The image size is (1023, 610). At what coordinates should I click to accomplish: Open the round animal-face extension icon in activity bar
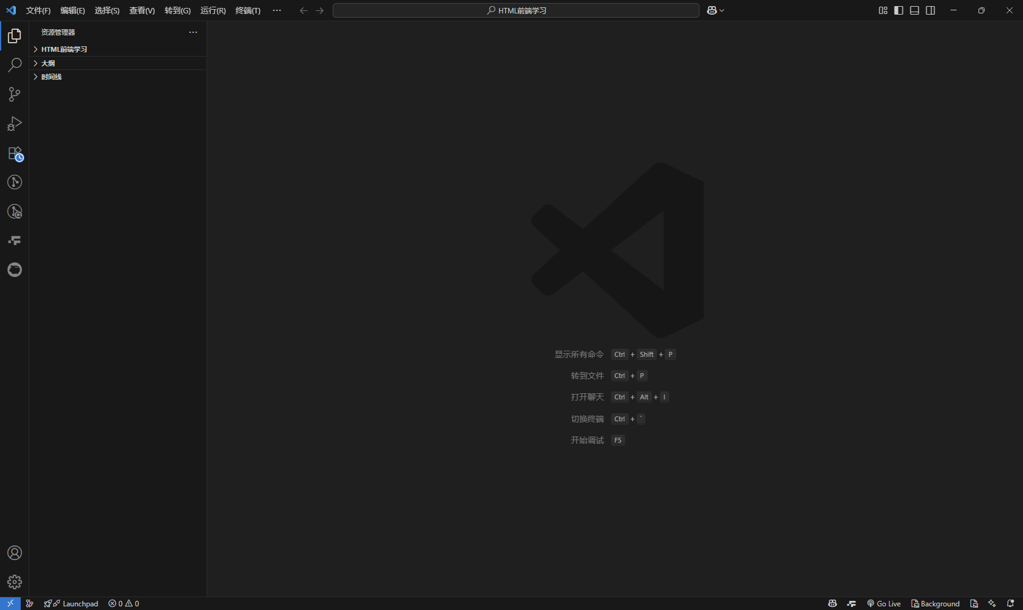(15, 270)
